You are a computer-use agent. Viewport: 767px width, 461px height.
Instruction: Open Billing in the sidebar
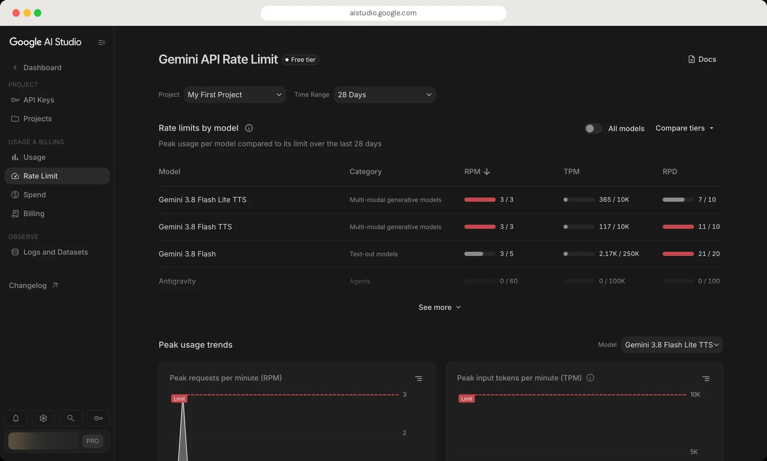point(57,214)
